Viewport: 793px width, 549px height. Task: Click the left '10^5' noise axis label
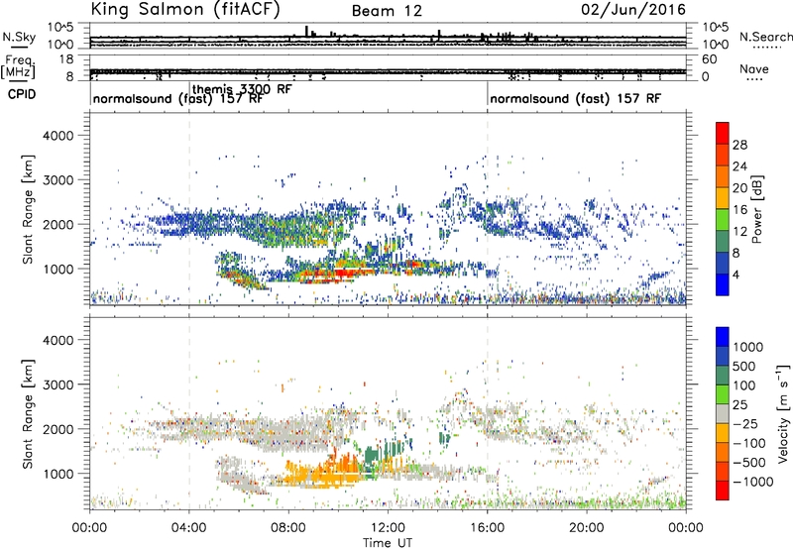[x=60, y=27]
